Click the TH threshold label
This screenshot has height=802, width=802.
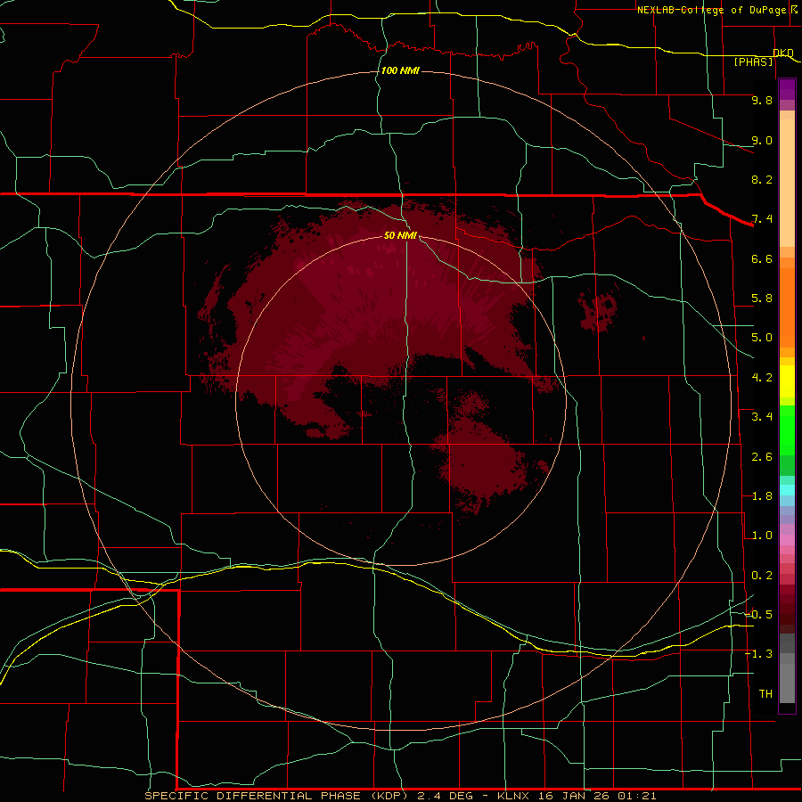pyautogui.click(x=765, y=694)
